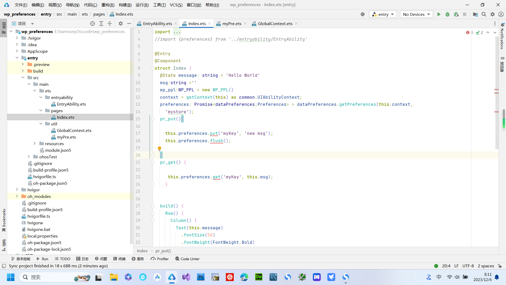Click the locate target crosshair near entry selector

[x=363, y=14]
